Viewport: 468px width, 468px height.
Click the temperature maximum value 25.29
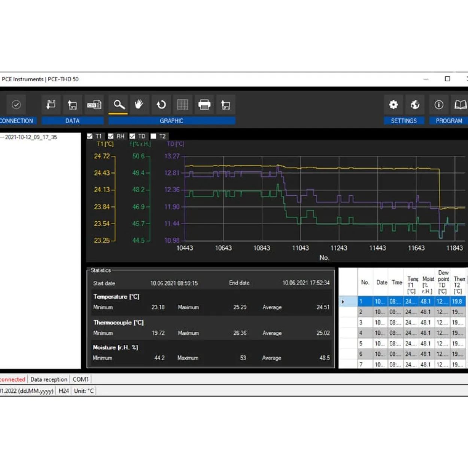click(x=240, y=307)
